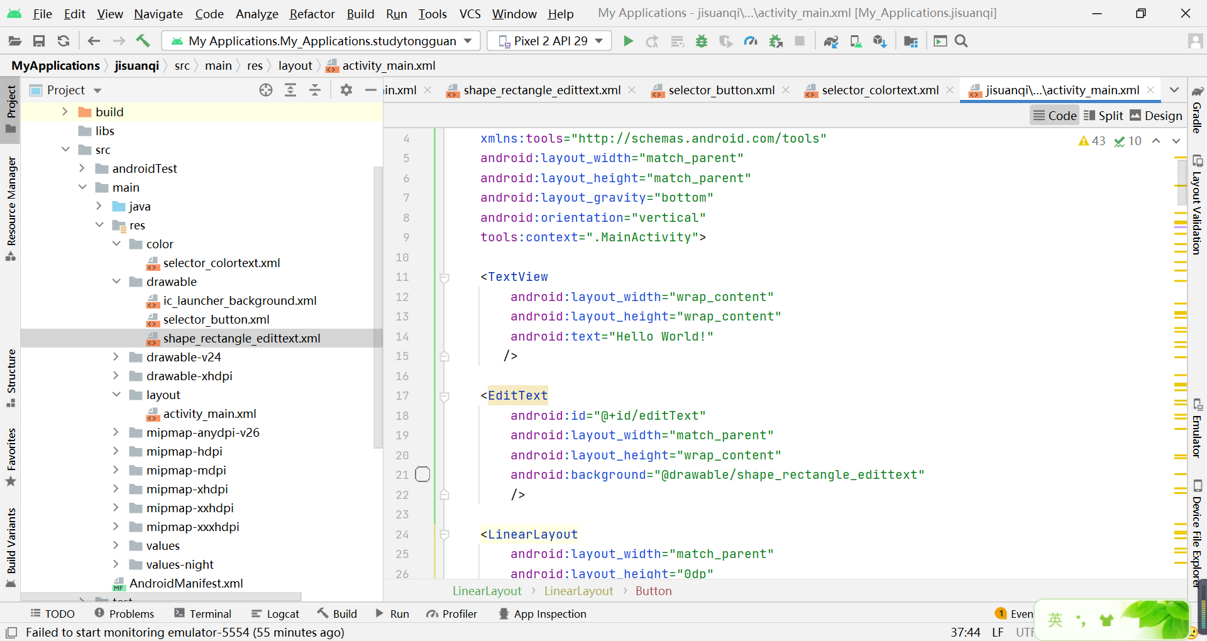
Task: Open the Device Manager icon
Action: click(x=856, y=41)
